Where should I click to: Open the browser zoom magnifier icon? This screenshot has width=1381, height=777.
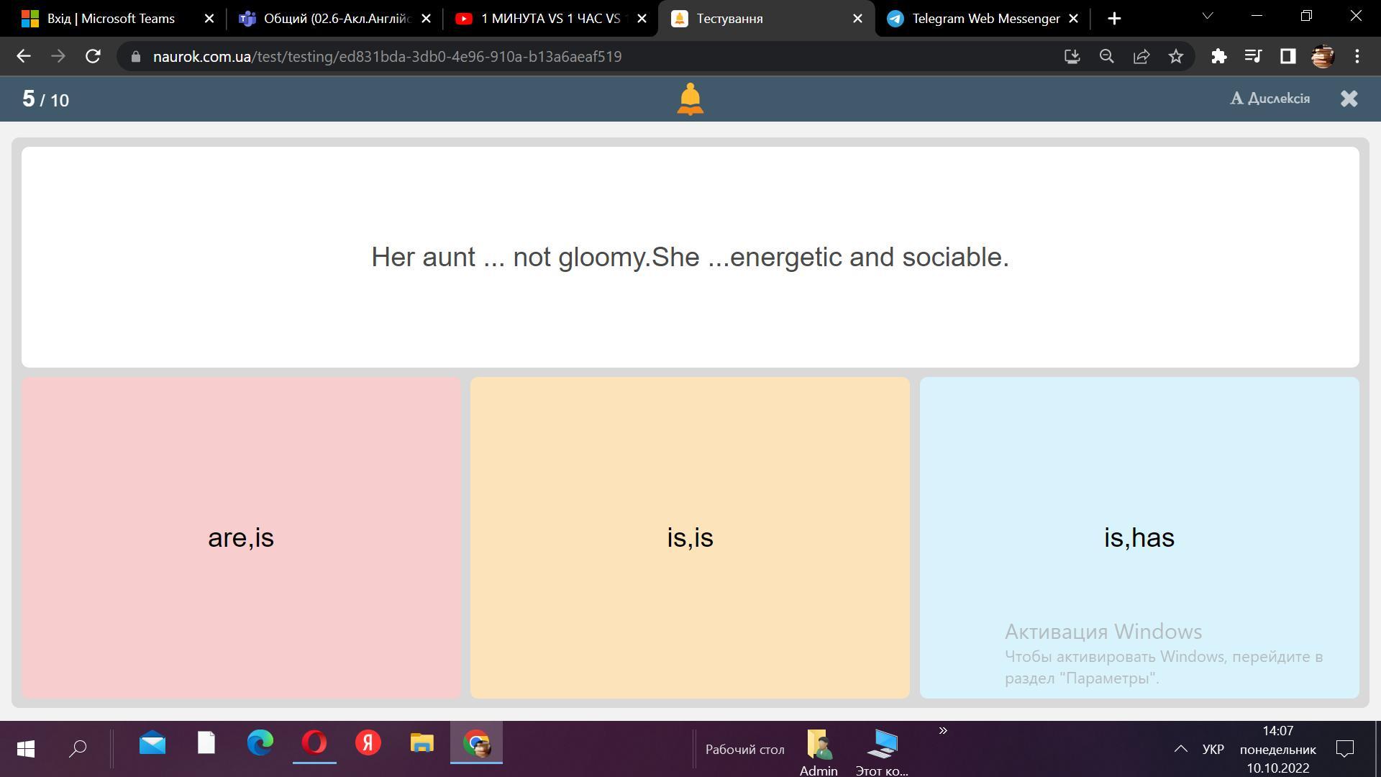coord(1106,56)
